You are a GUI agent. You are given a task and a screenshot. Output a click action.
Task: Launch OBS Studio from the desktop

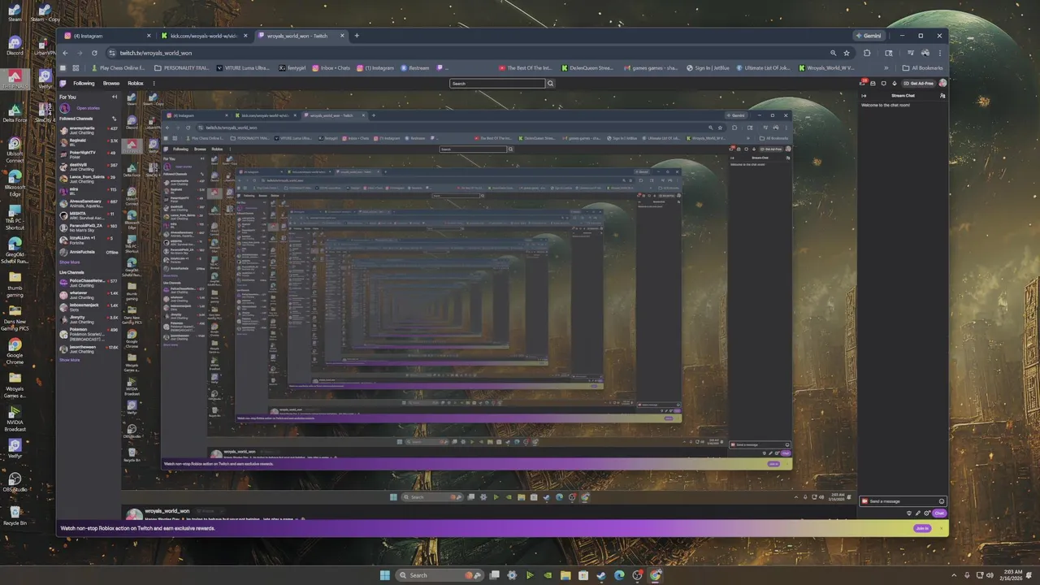coord(15,483)
